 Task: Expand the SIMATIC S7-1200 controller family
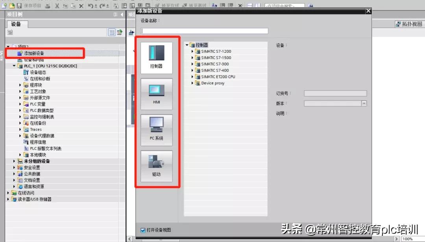pos(192,51)
